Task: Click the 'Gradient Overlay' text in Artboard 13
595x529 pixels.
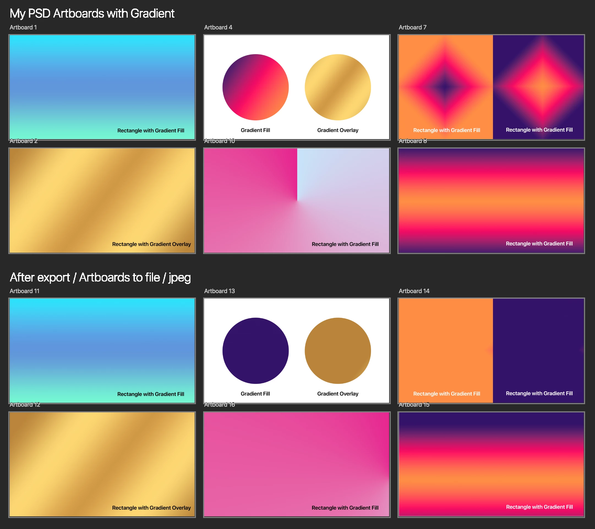Action: click(338, 393)
